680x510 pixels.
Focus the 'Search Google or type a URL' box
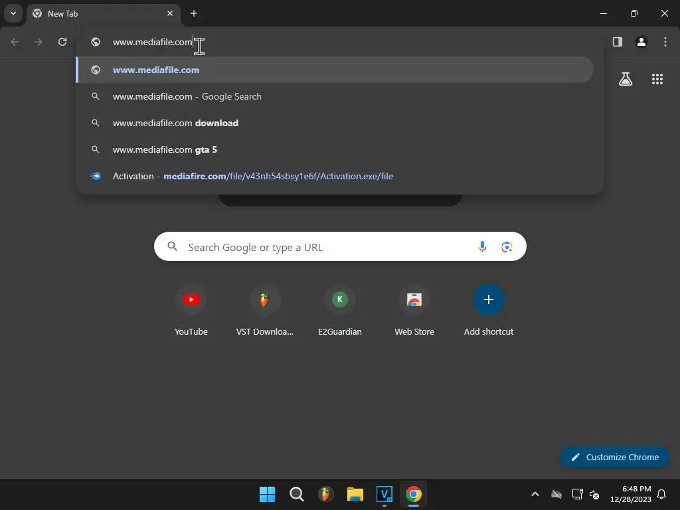pyautogui.click(x=340, y=247)
